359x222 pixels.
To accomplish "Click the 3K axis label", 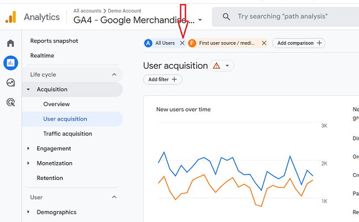I will (x=324, y=126).
